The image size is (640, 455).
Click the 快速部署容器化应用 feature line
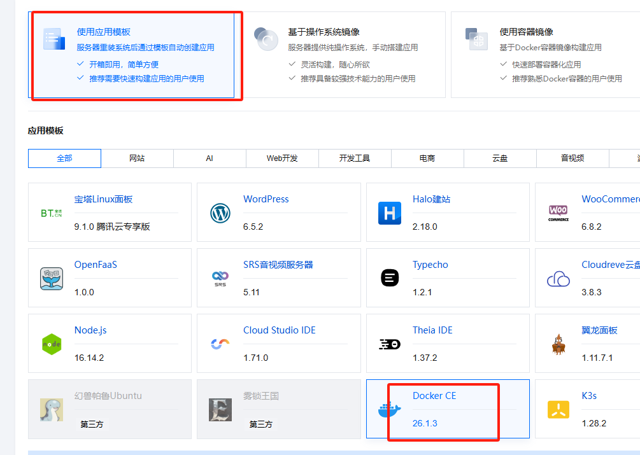pos(546,64)
